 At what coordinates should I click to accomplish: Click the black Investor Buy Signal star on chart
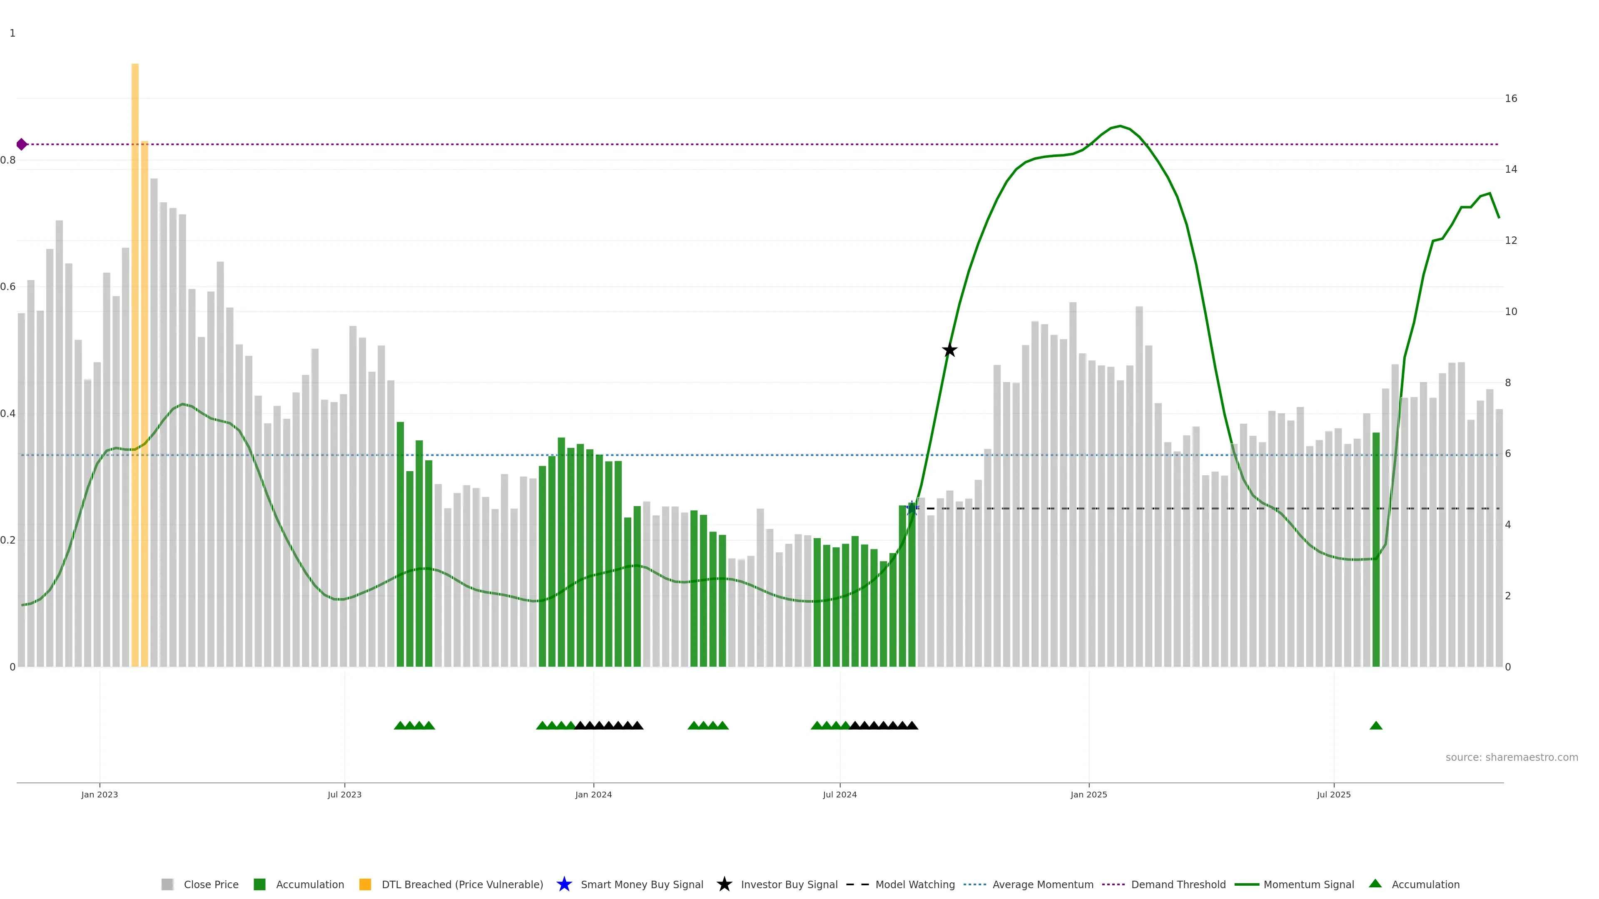(949, 350)
